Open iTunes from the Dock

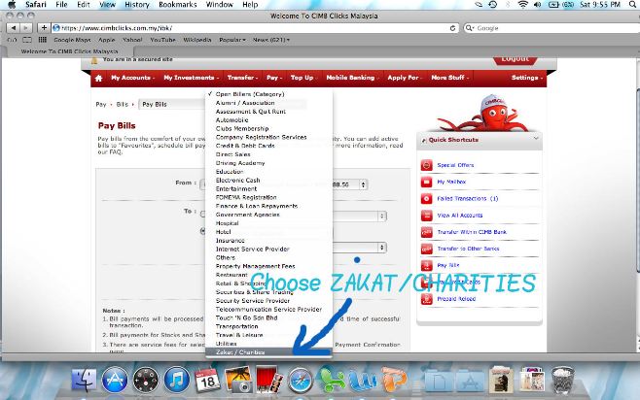point(177,380)
